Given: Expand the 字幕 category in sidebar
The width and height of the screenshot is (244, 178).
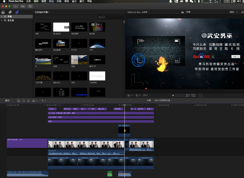Looking at the screenshot, I should point(2,16).
